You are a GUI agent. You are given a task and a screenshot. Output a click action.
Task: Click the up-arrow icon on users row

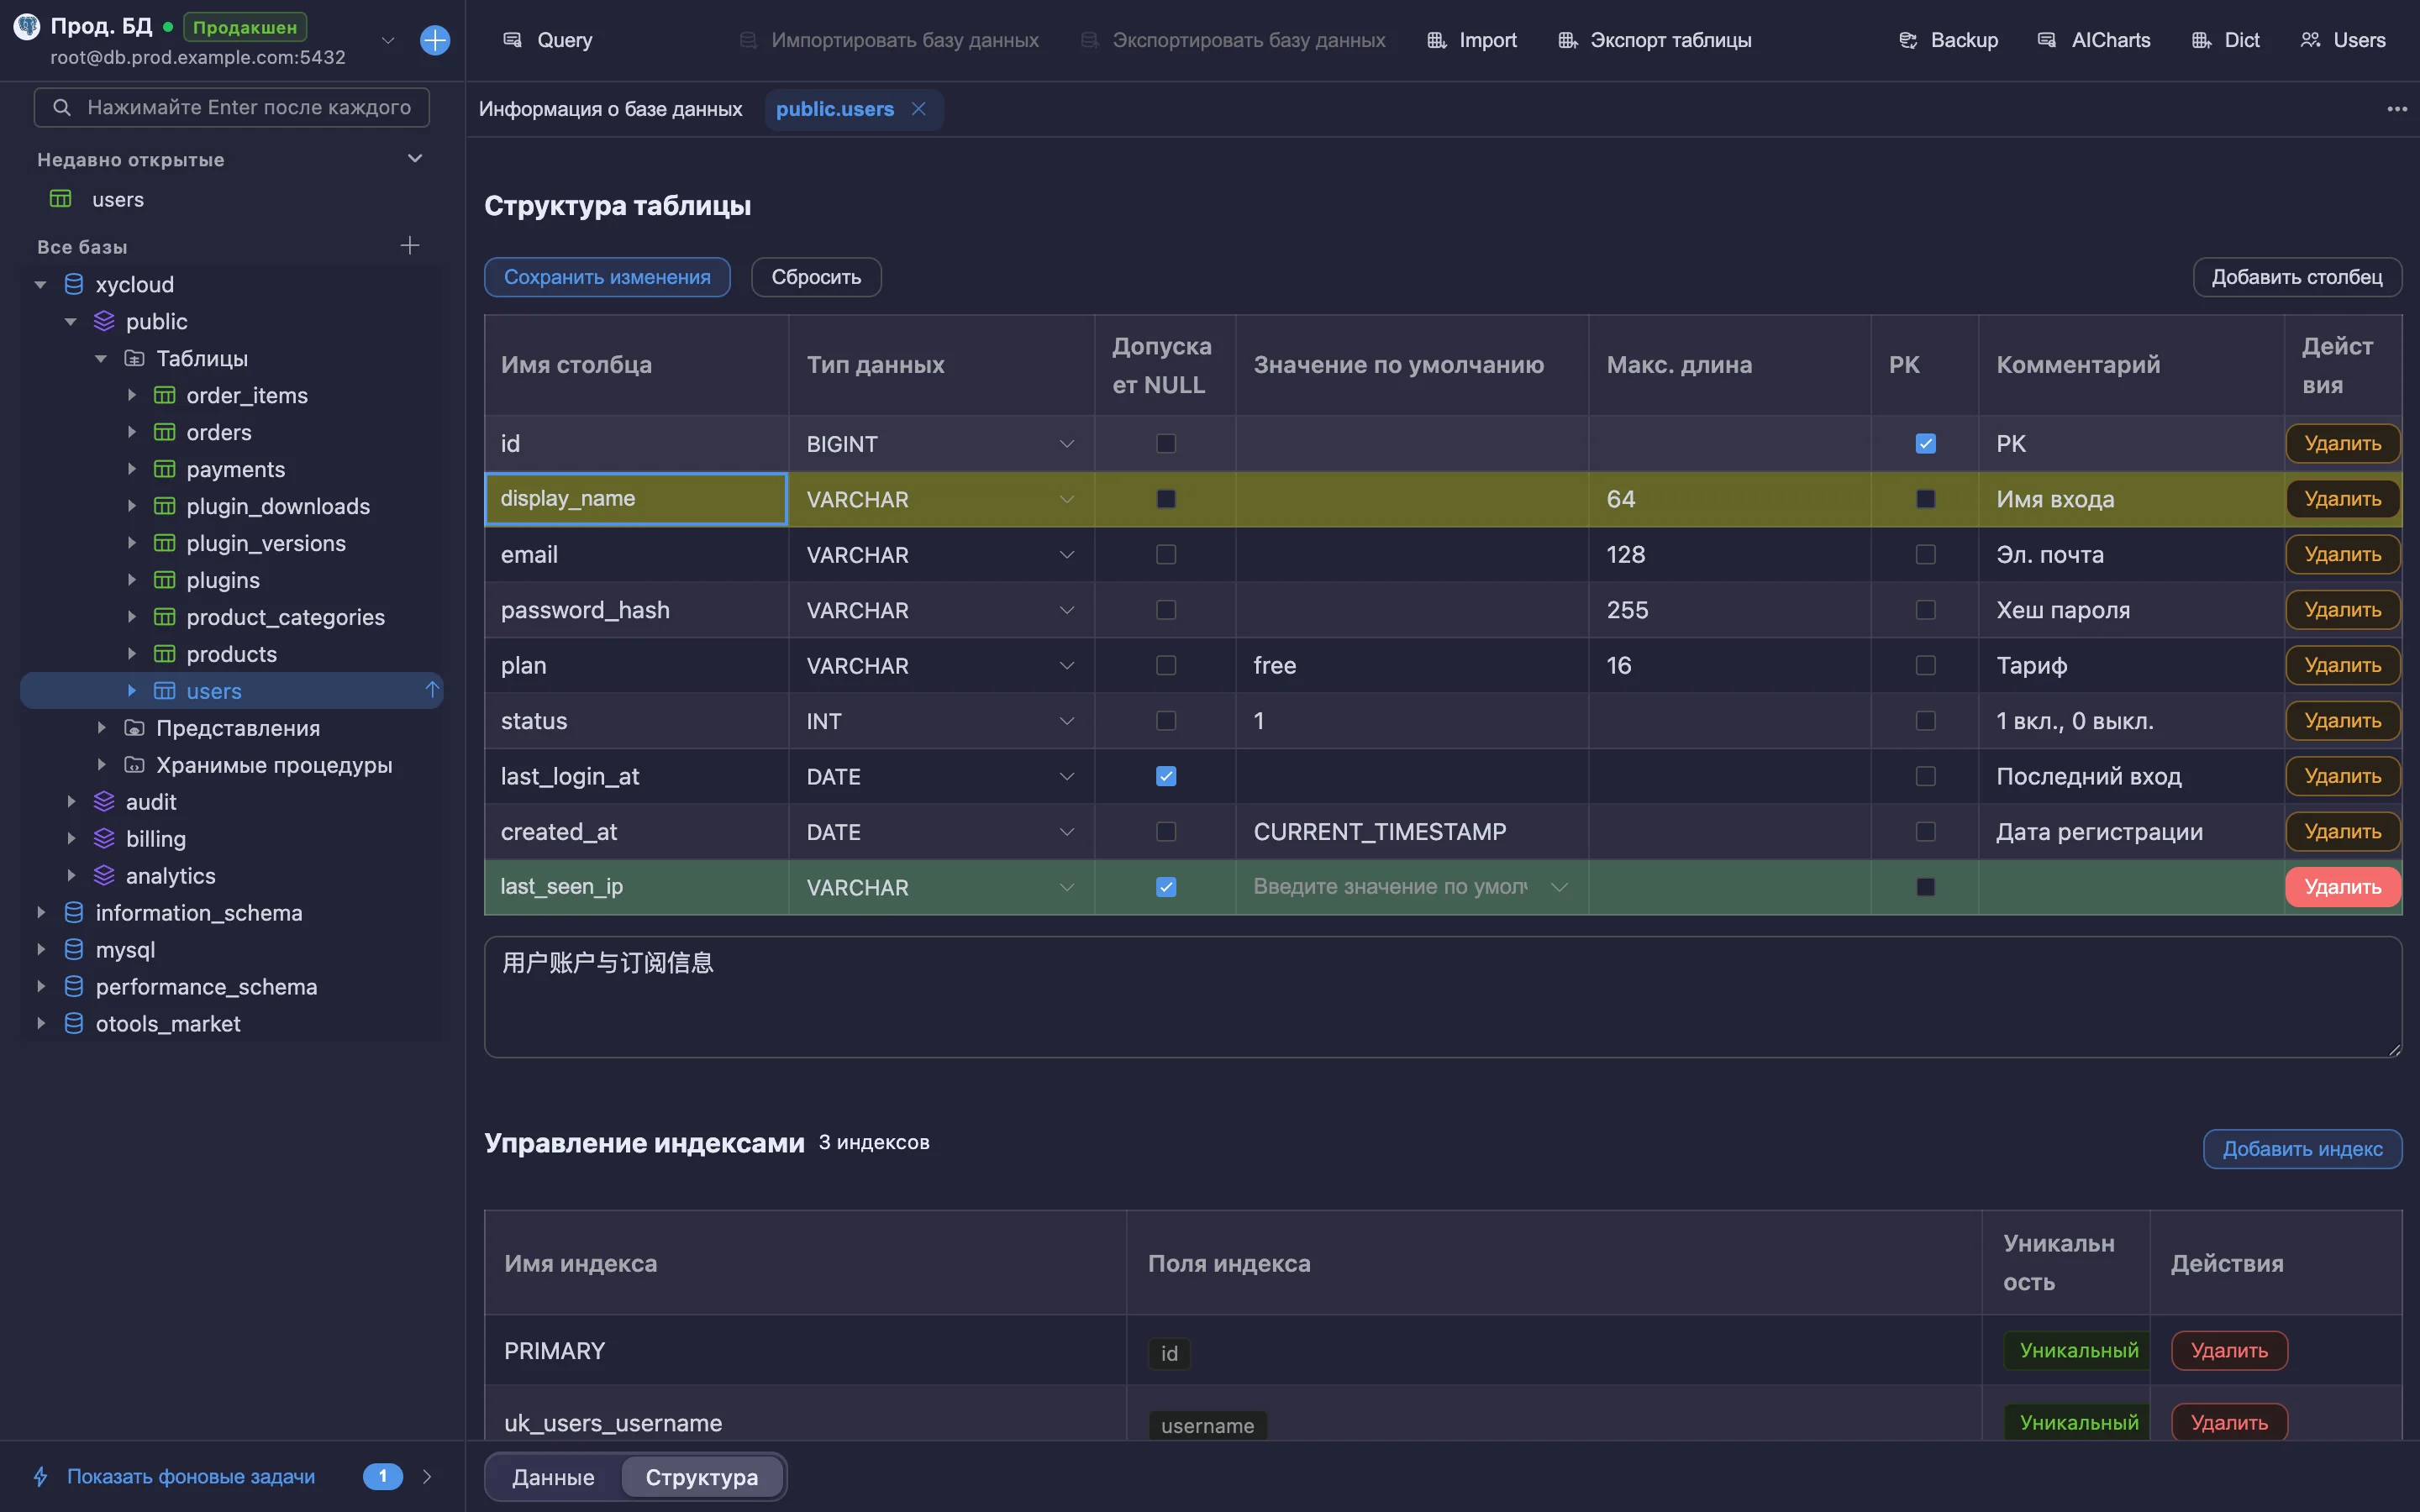[x=432, y=691]
